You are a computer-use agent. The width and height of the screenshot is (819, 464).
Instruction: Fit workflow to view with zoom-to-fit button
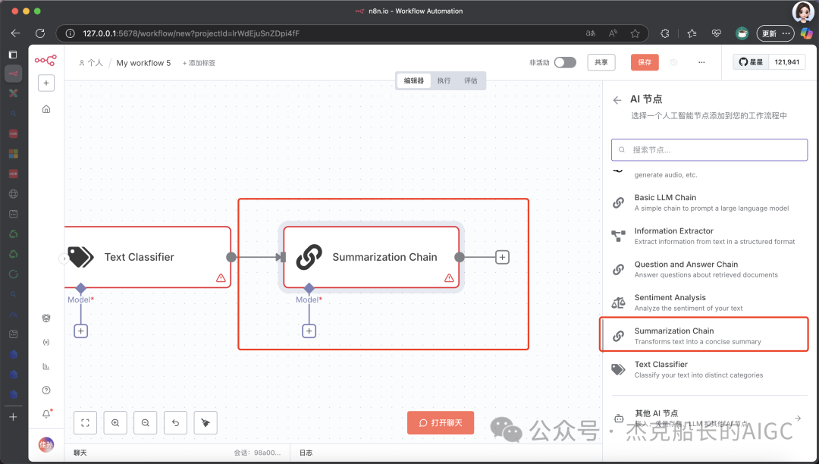click(85, 423)
